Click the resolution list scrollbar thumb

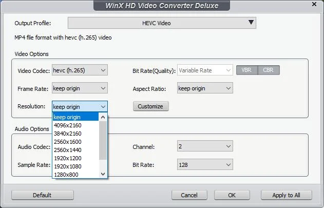click(x=103, y=141)
